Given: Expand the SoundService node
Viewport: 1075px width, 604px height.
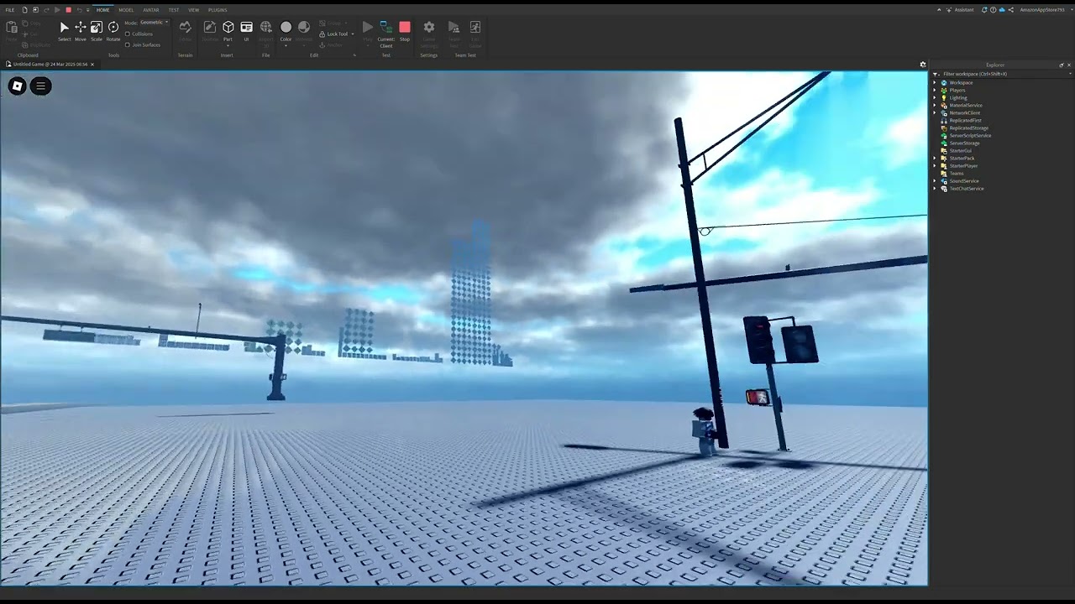Looking at the screenshot, I should (x=935, y=180).
